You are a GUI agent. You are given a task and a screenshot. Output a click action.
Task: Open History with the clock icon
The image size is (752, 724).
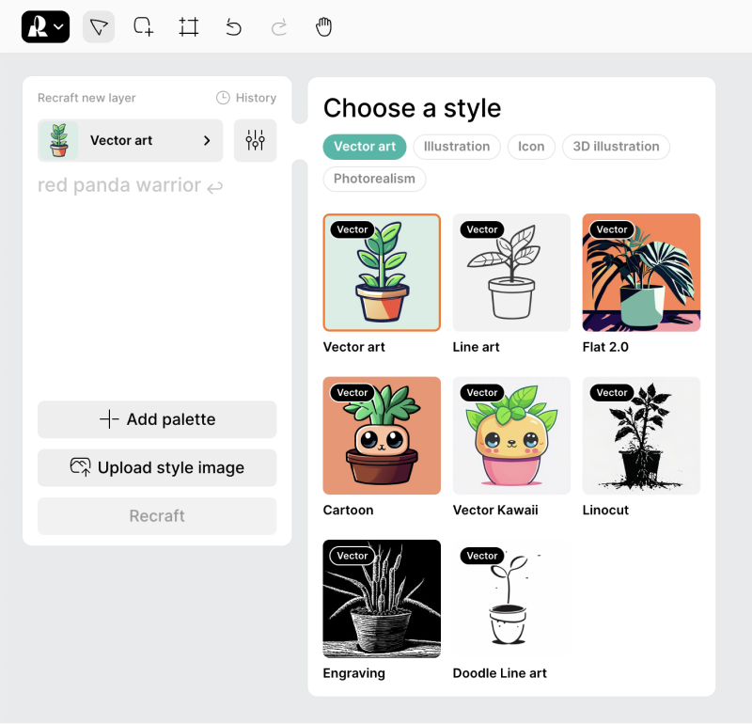click(246, 98)
